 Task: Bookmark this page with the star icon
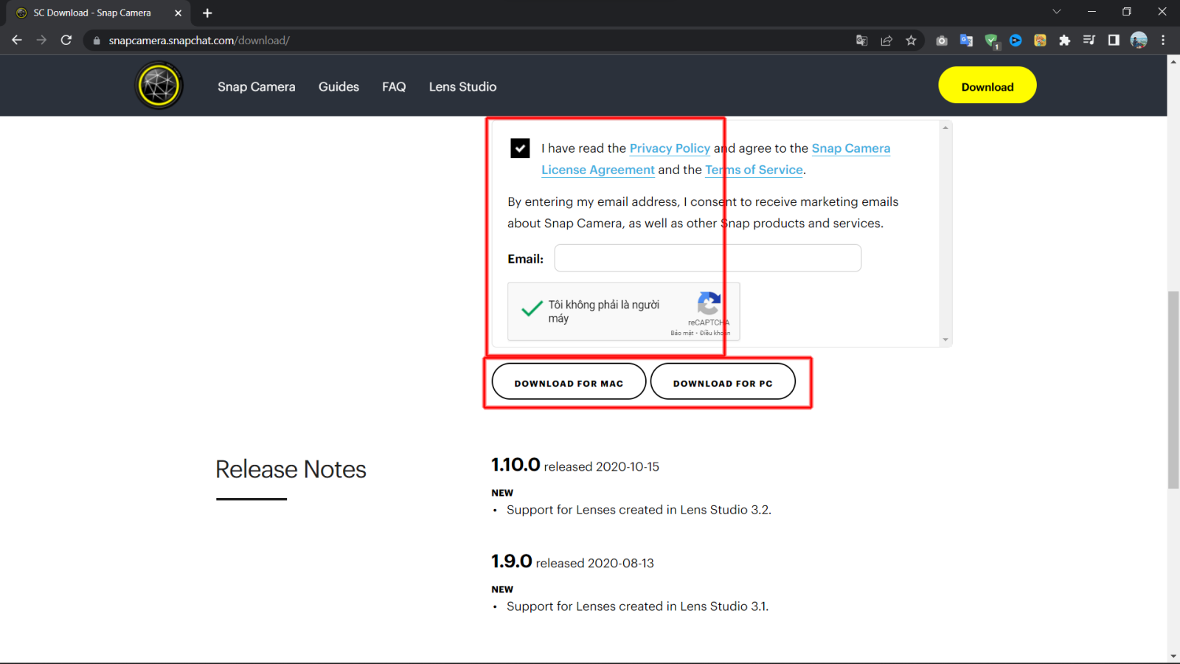912,41
